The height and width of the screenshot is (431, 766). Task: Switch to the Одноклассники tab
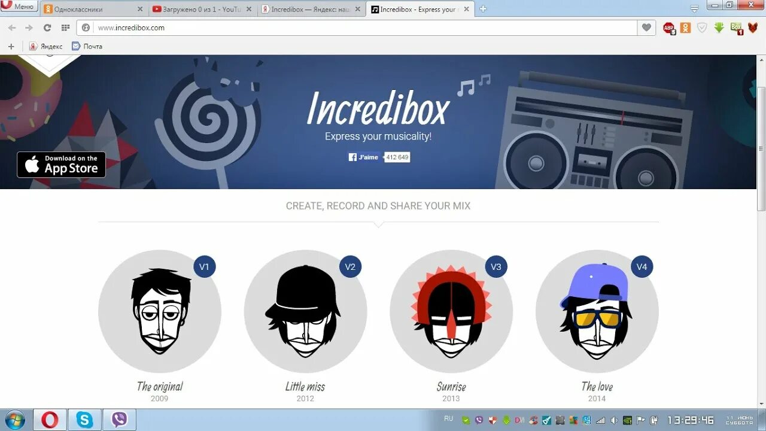coord(95,9)
